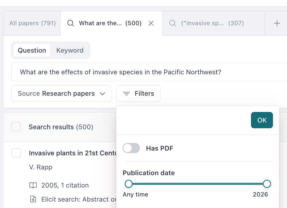This screenshot has height=208, width=287.
Task: Click the magnifier icon on the "invasive sp..." tab
Action: coord(173,23)
